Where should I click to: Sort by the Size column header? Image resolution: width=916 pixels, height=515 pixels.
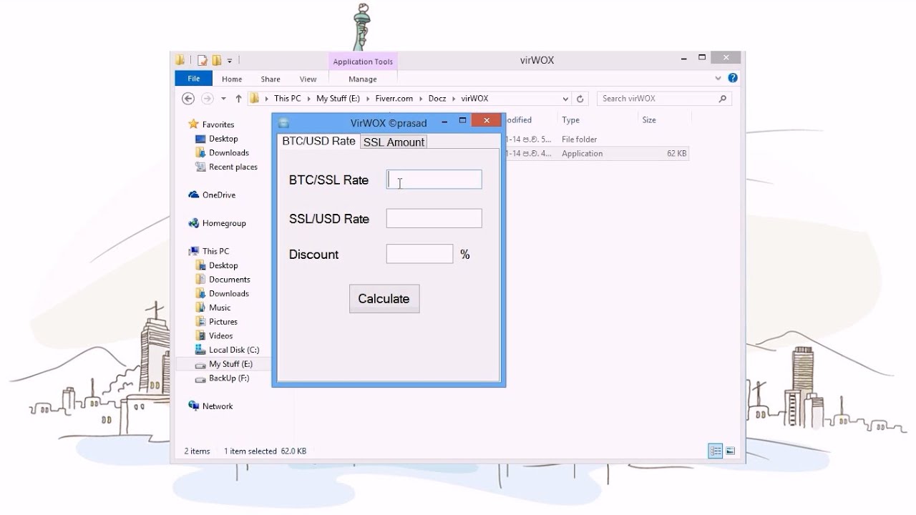point(649,120)
